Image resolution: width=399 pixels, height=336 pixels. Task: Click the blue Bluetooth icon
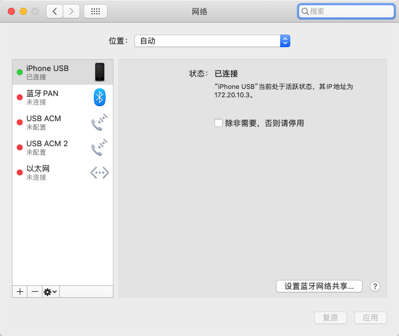pyautogui.click(x=100, y=97)
